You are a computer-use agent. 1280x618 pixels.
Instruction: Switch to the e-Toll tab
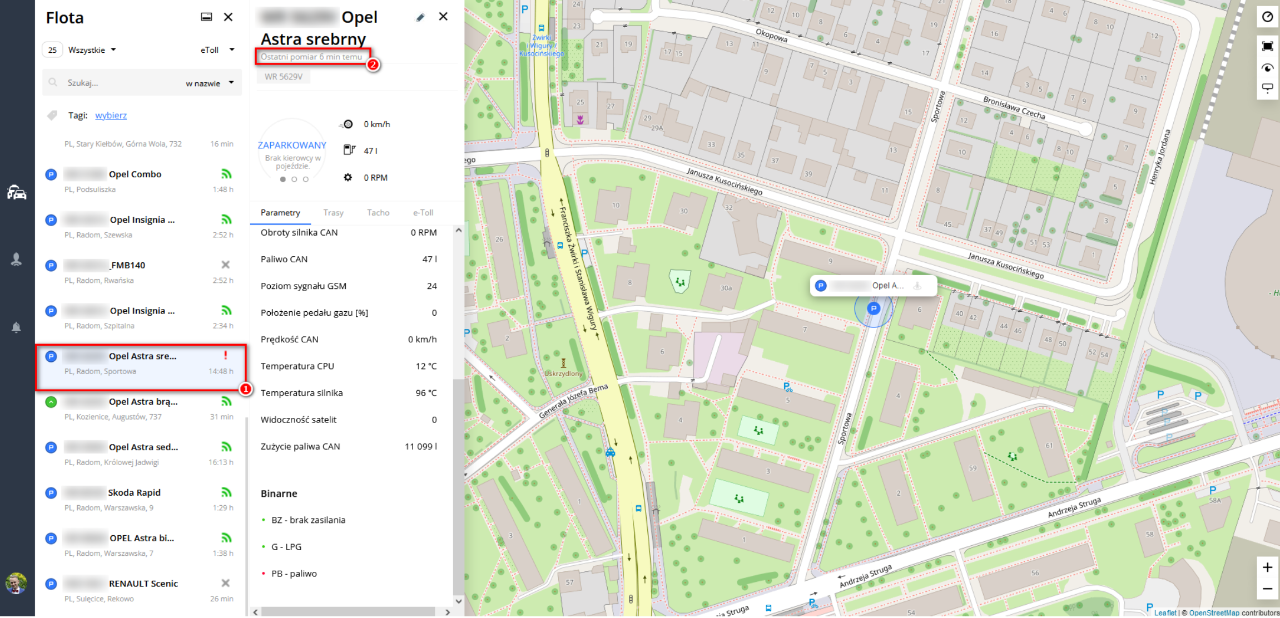point(423,213)
